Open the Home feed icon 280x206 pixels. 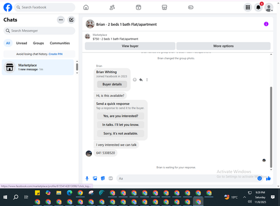point(86,7)
